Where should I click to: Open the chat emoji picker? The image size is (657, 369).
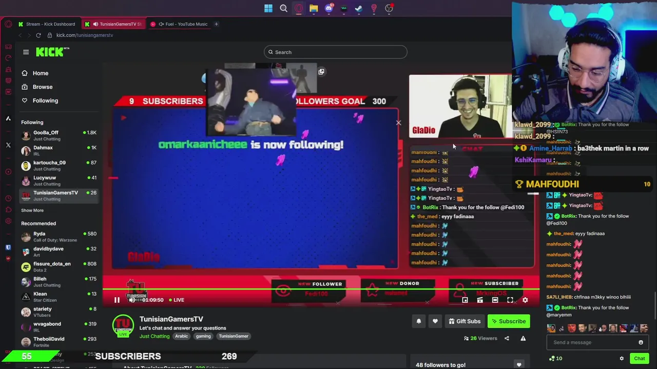(x=641, y=342)
